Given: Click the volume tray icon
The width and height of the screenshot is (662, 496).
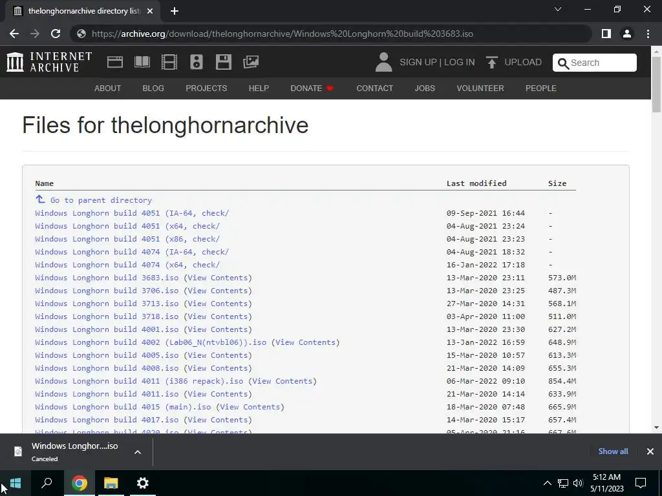Looking at the screenshot, I should pos(578,483).
